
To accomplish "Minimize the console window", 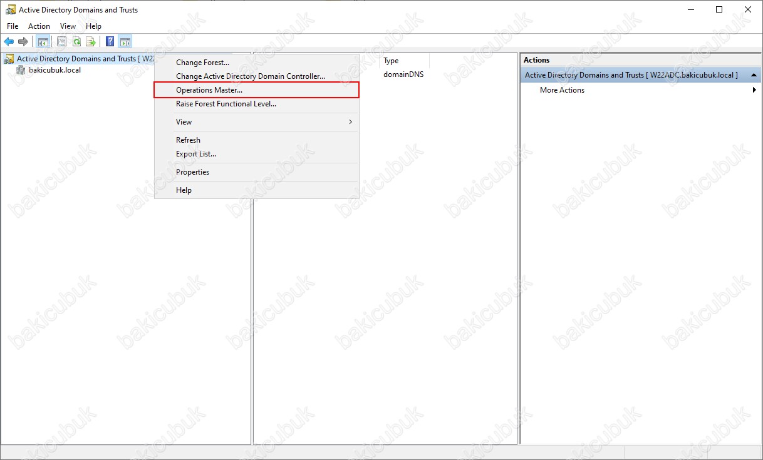I will 690,9.
